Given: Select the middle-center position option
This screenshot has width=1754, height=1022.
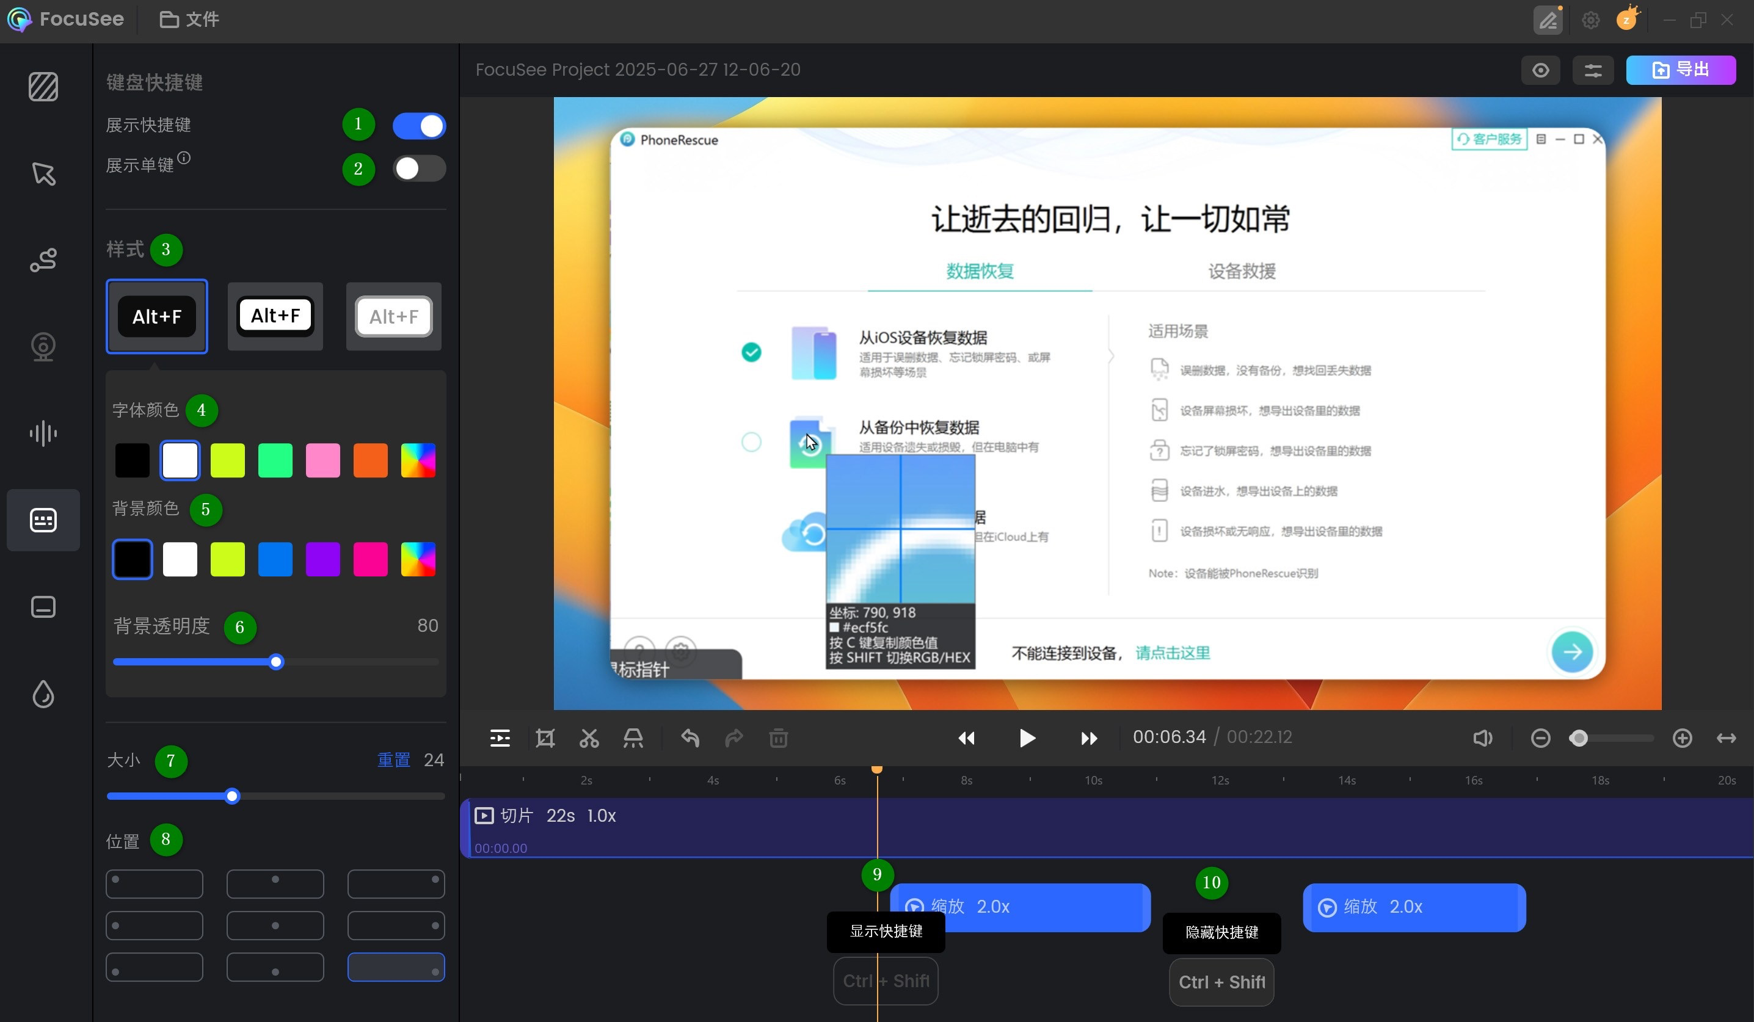Looking at the screenshot, I should tap(275, 924).
